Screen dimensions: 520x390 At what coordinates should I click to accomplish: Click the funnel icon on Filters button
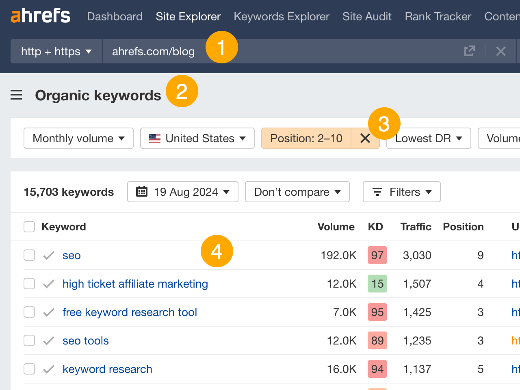pyautogui.click(x=378, y=191)
